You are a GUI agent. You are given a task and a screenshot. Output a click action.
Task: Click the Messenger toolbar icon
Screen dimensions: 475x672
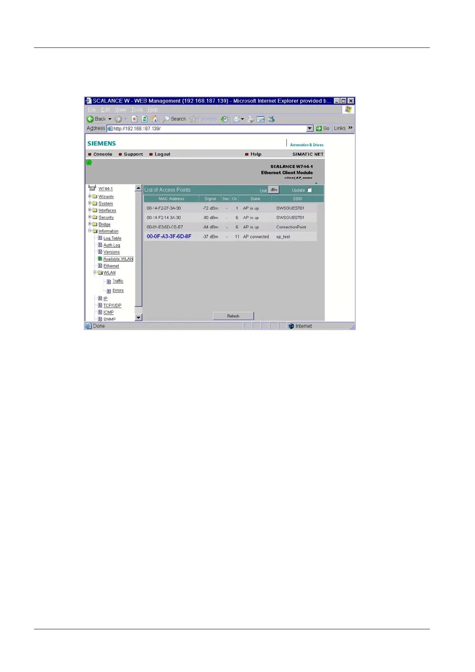point(271,119)
